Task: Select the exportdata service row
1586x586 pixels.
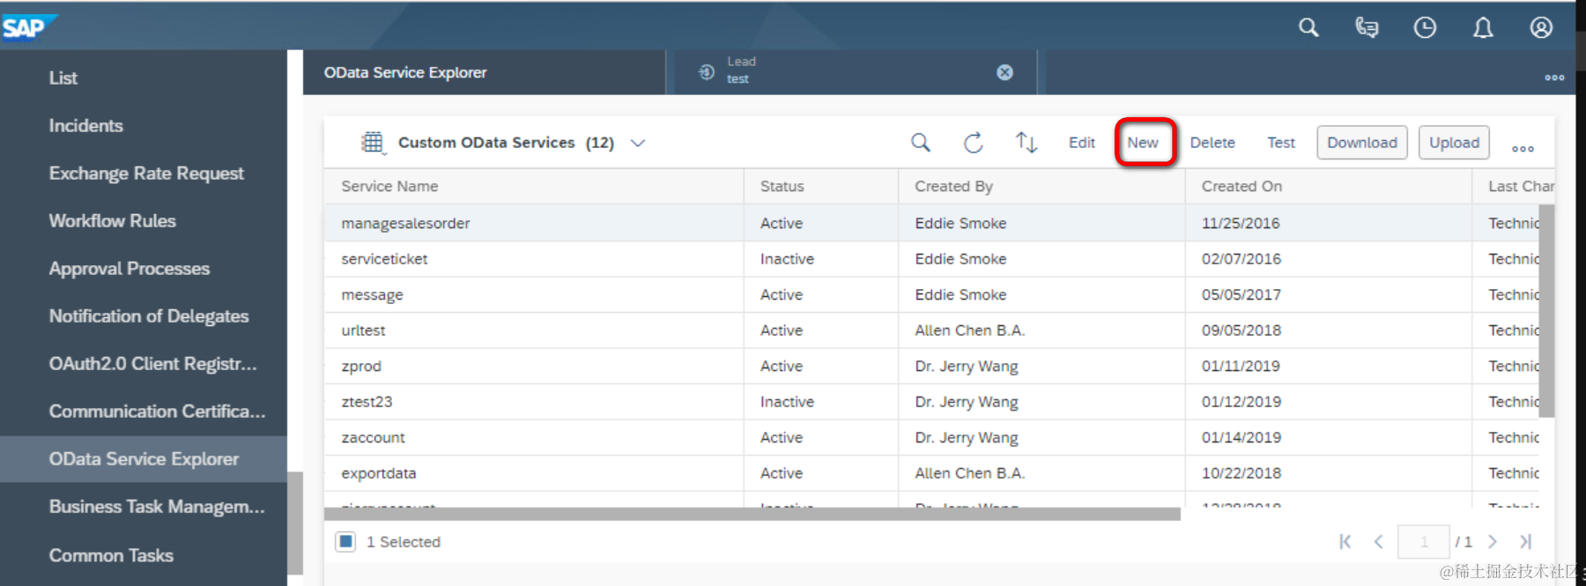Action: (931, 472)
